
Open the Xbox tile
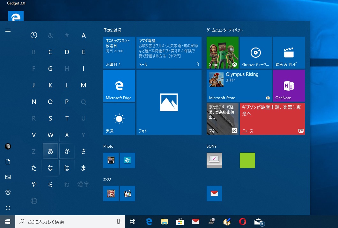tap(223, 53)
